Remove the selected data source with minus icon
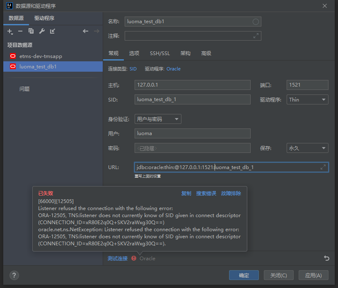The width and height of the screenshot is (338, 288). [x=20, y=31]
